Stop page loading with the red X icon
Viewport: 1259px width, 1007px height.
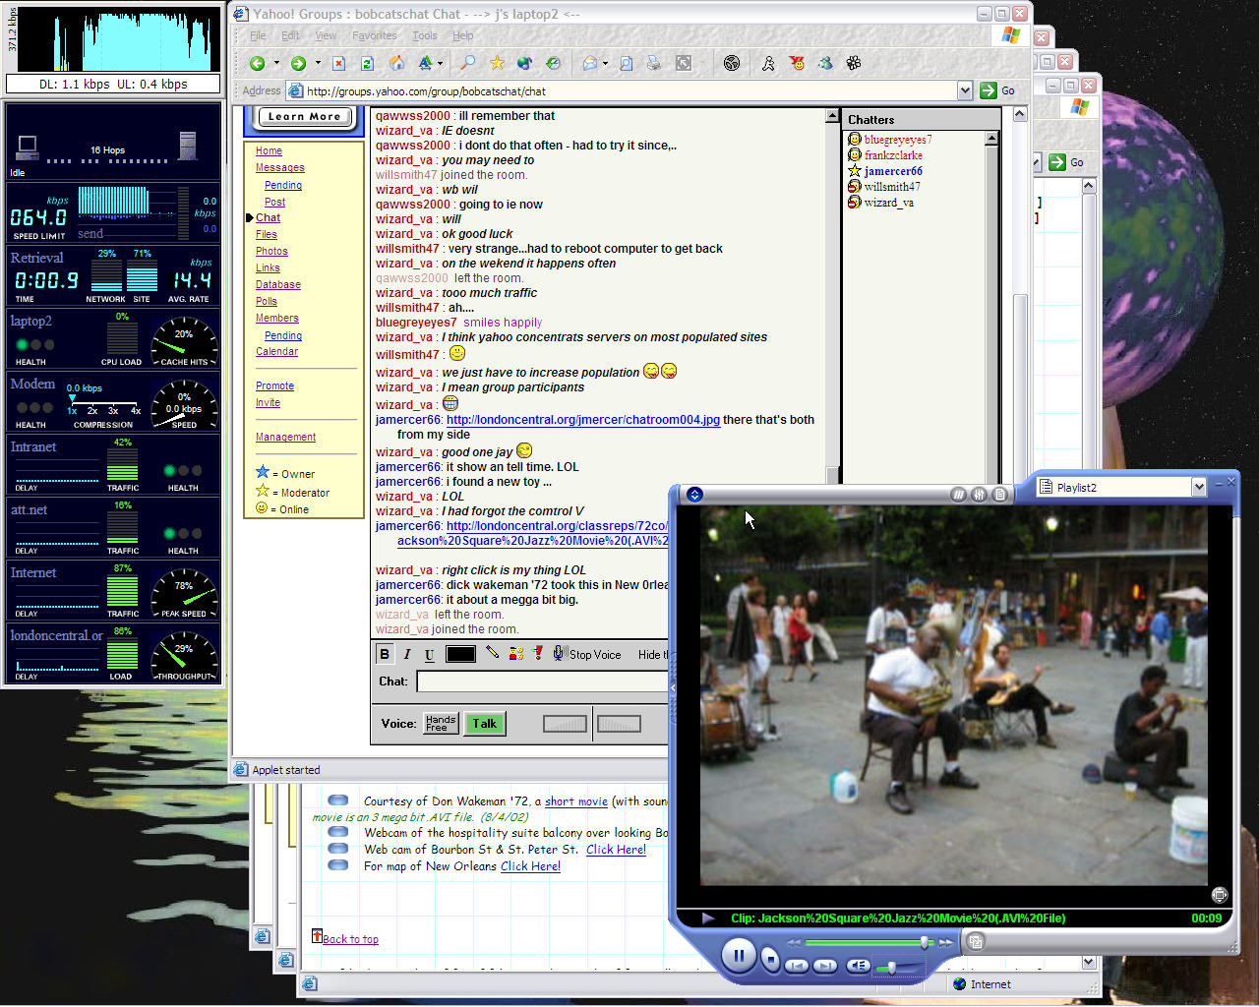[x=338, y=63]
